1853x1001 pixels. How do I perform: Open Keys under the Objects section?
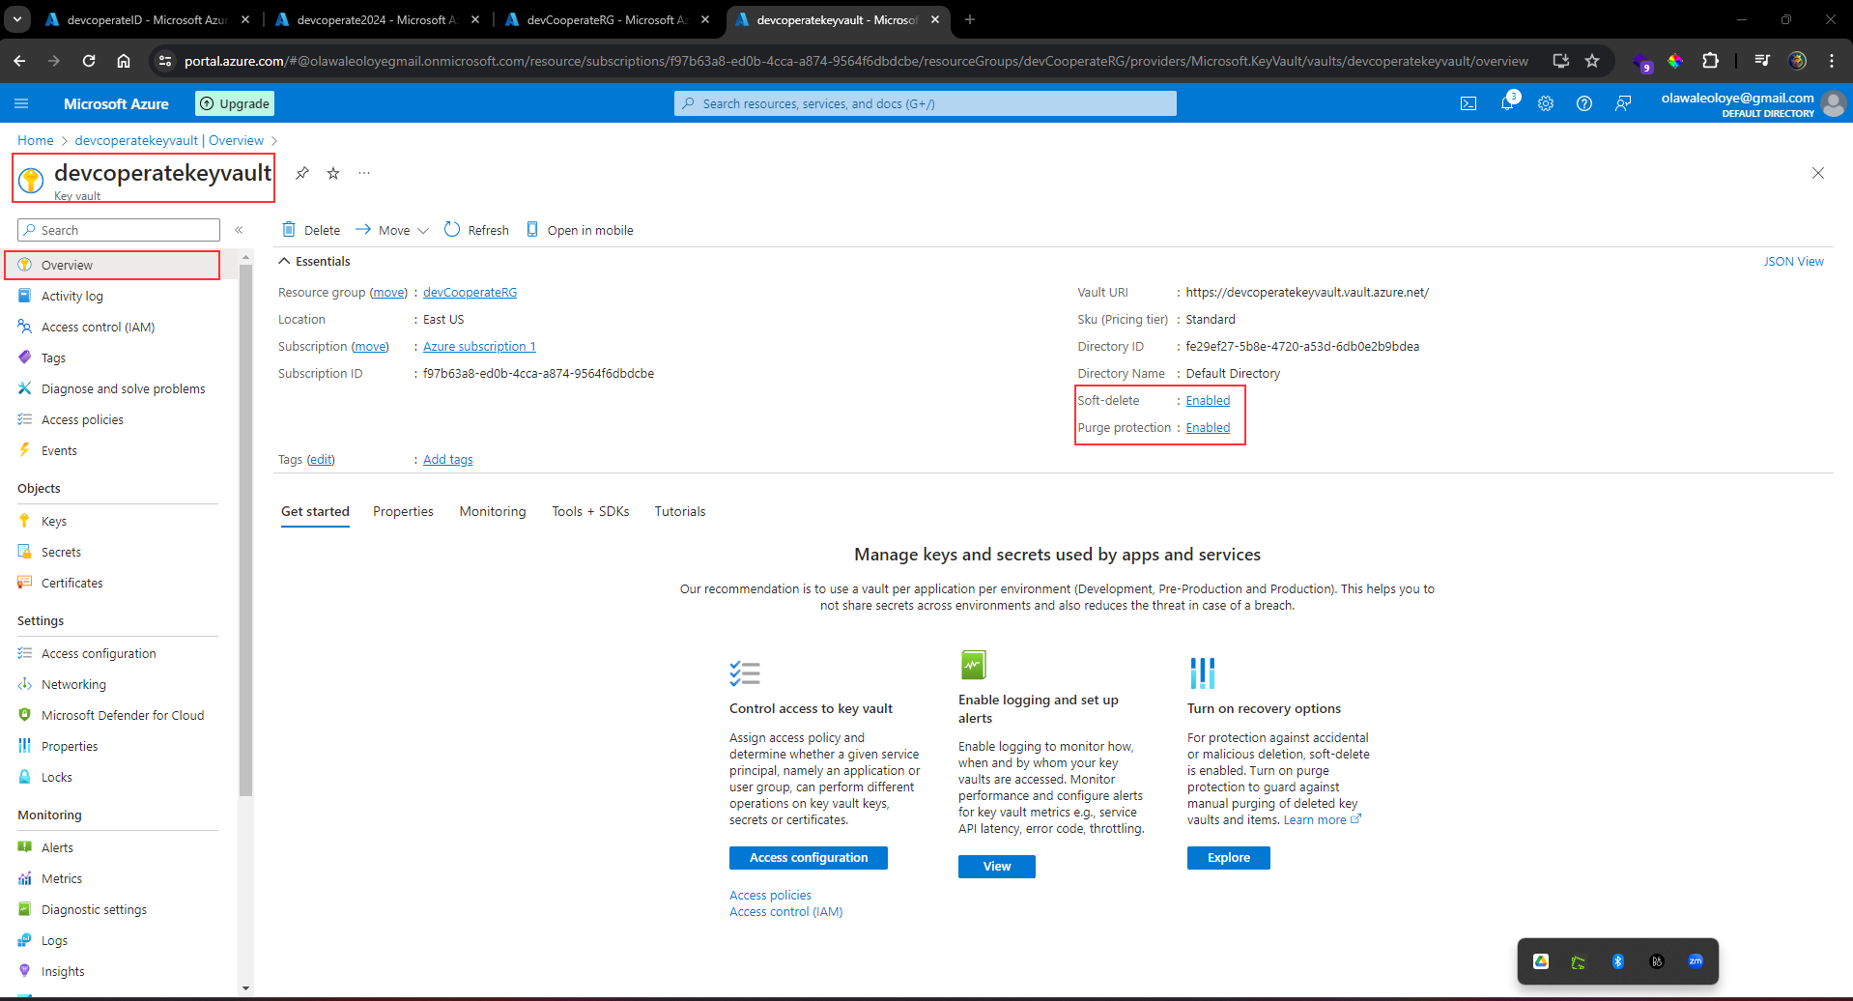pos(54,520)
